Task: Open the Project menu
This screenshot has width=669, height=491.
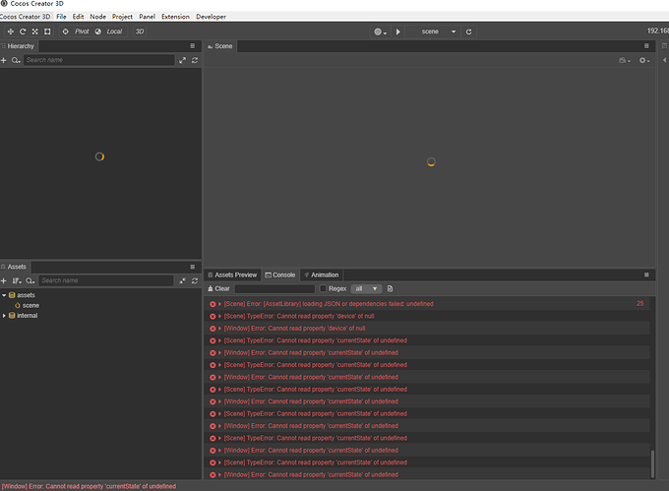Action: pyautogui.click(x=122, y=17)
